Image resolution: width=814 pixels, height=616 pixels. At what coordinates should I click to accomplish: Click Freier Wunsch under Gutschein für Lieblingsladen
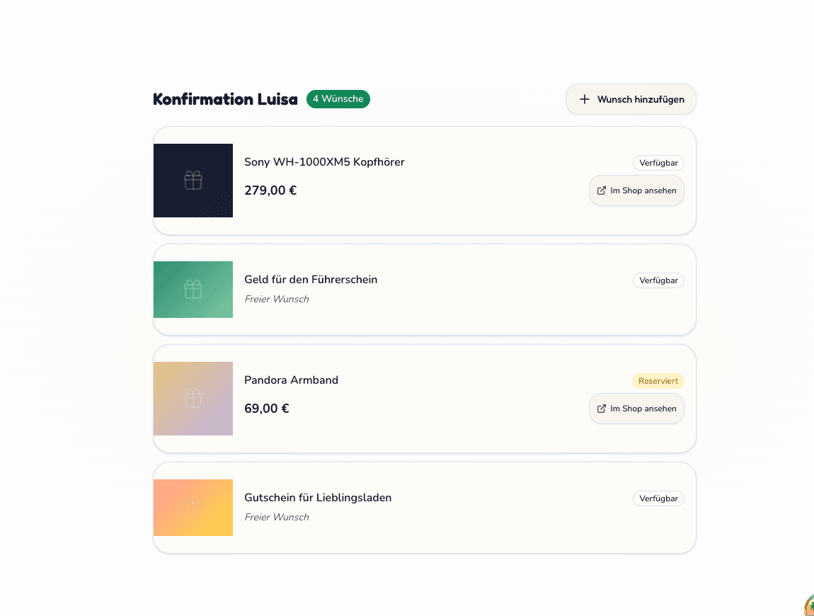277,518
